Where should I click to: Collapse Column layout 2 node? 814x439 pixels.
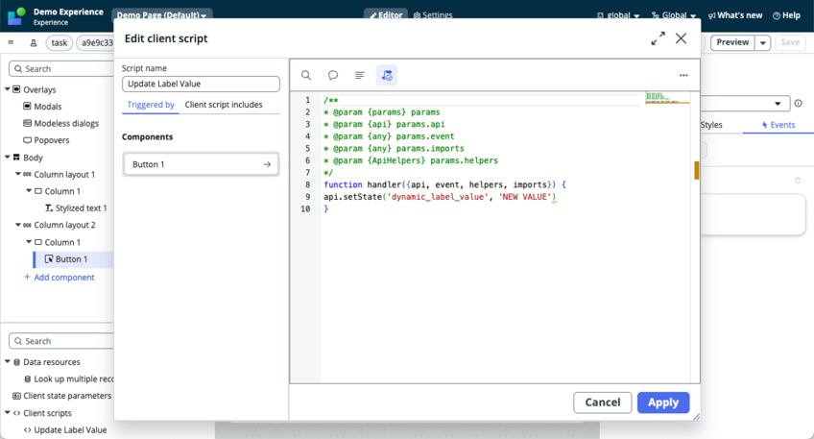click(x=18, y=225)
